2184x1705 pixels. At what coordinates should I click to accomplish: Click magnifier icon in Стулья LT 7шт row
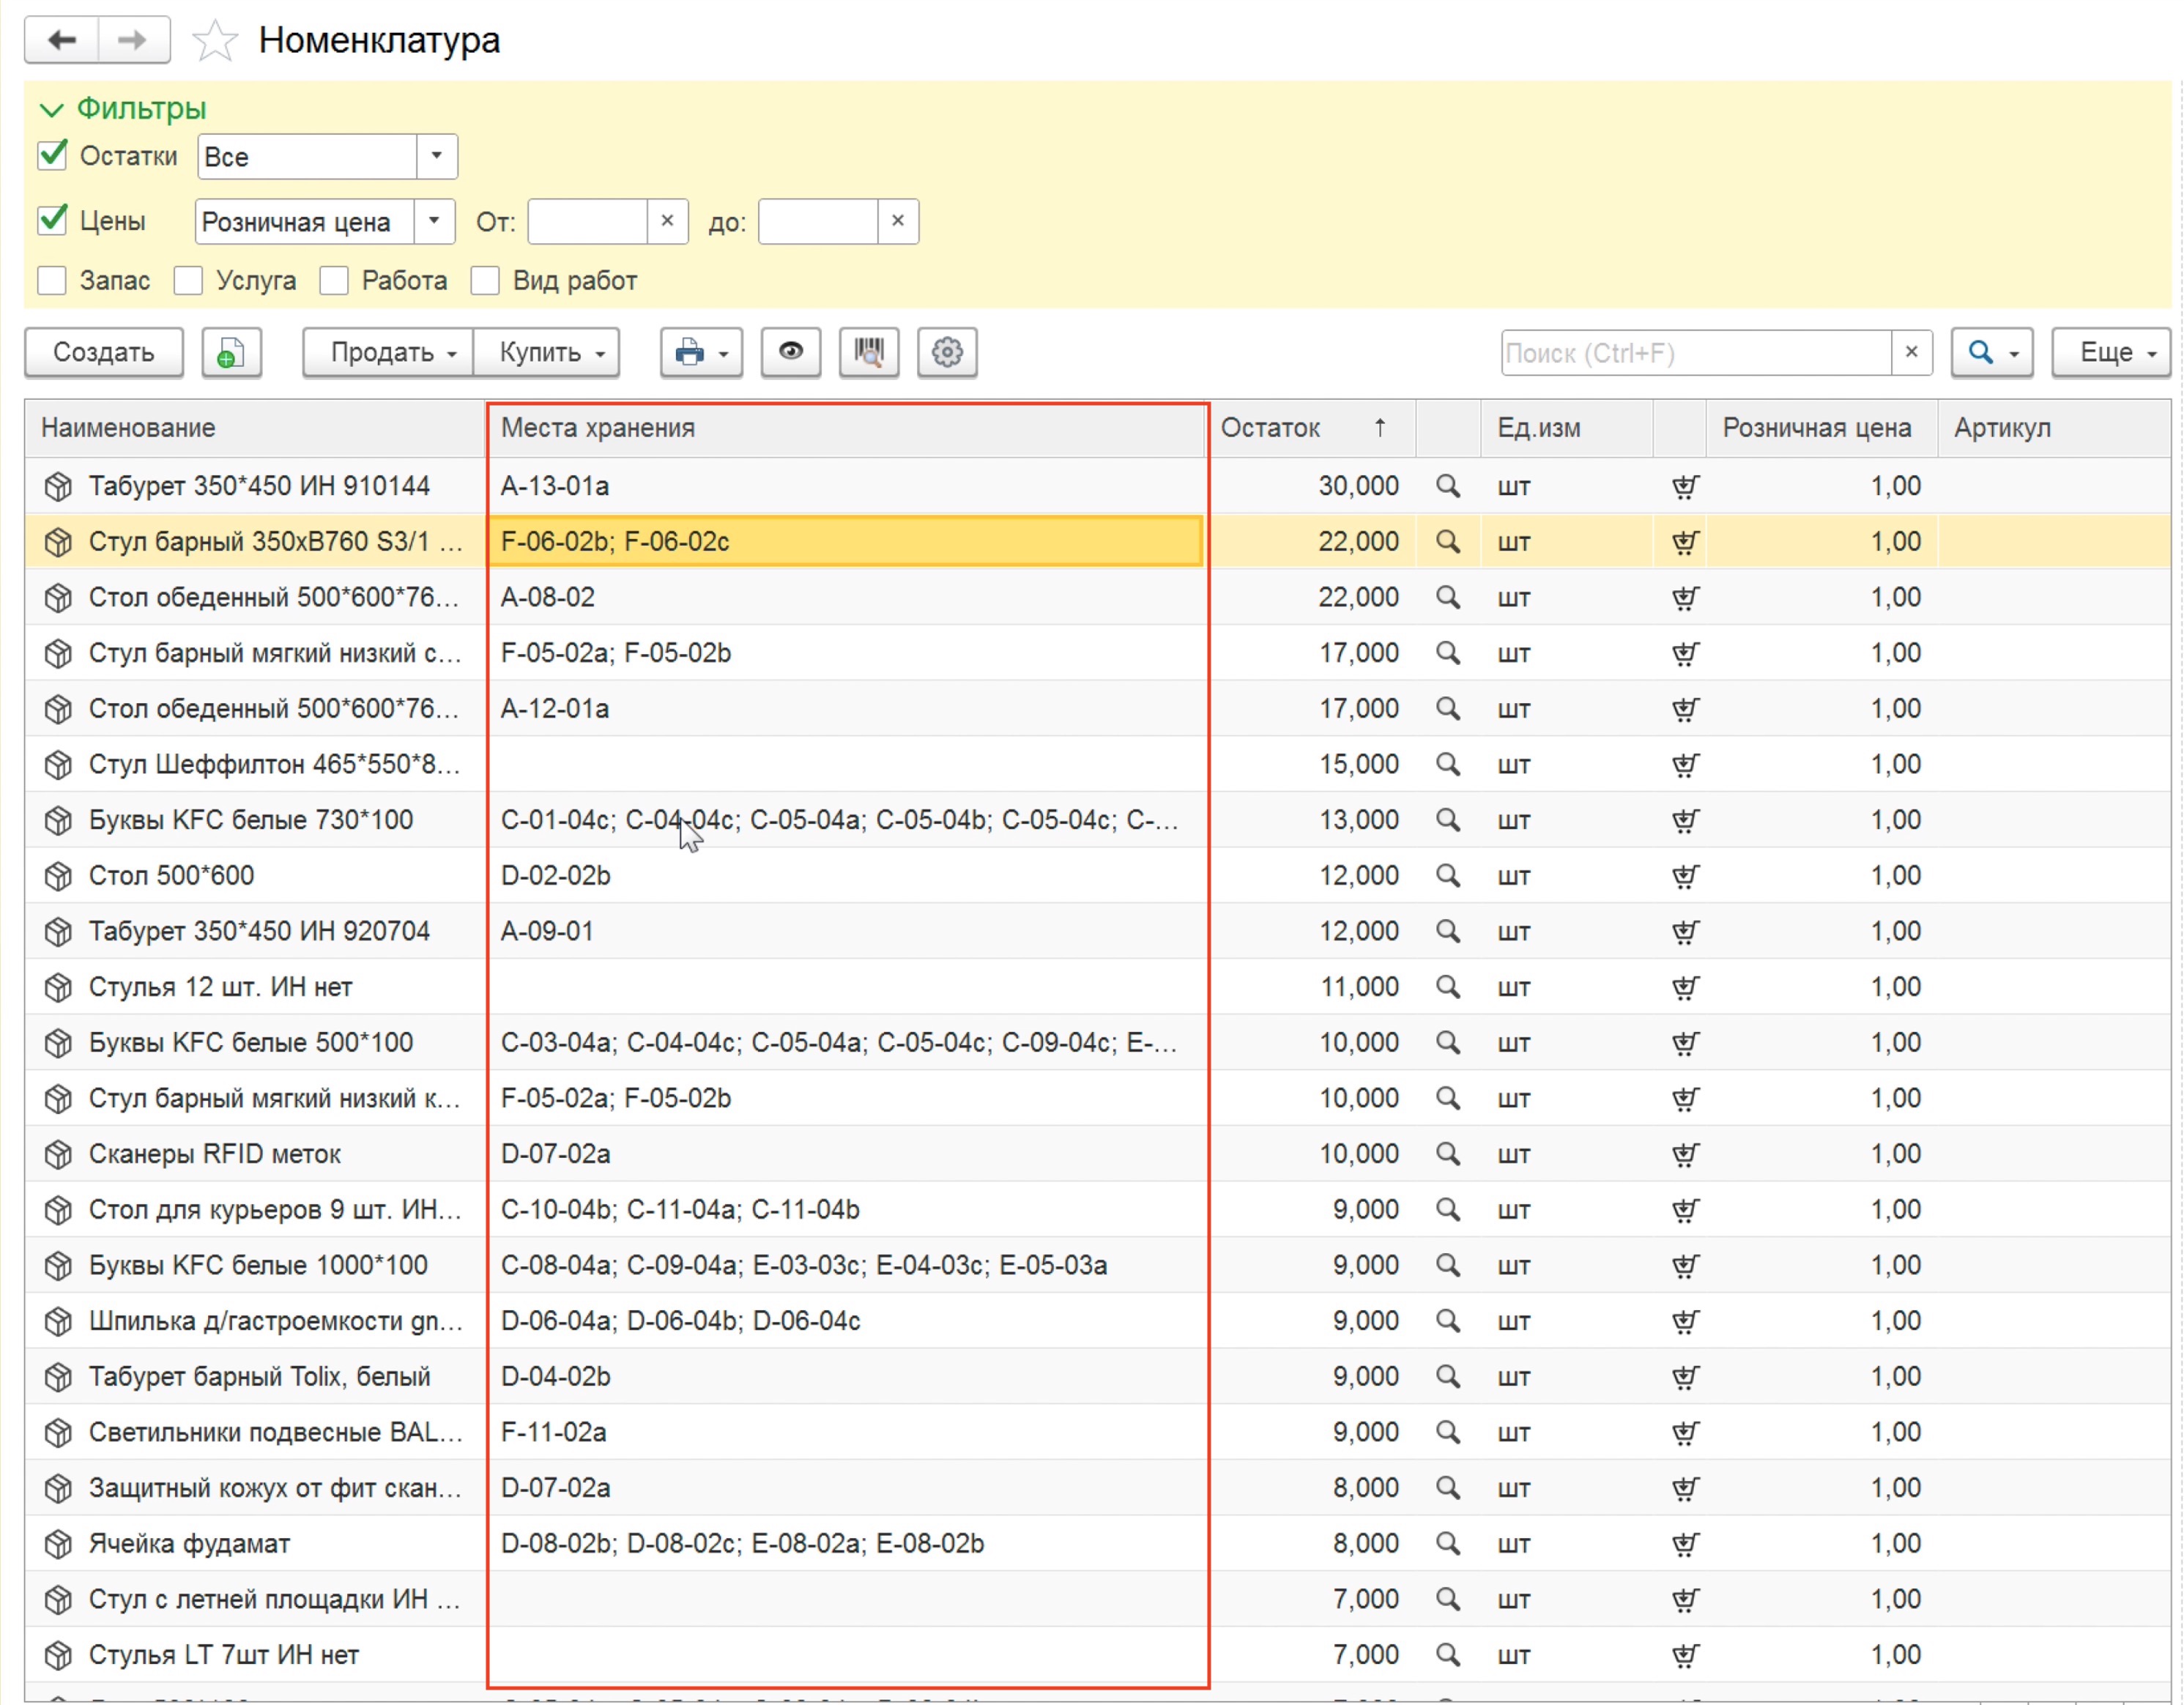point(1447,1655)
